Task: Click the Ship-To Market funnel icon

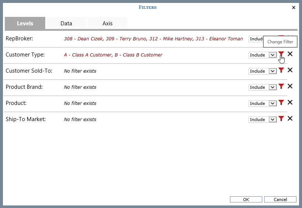Action: (281, 119)
